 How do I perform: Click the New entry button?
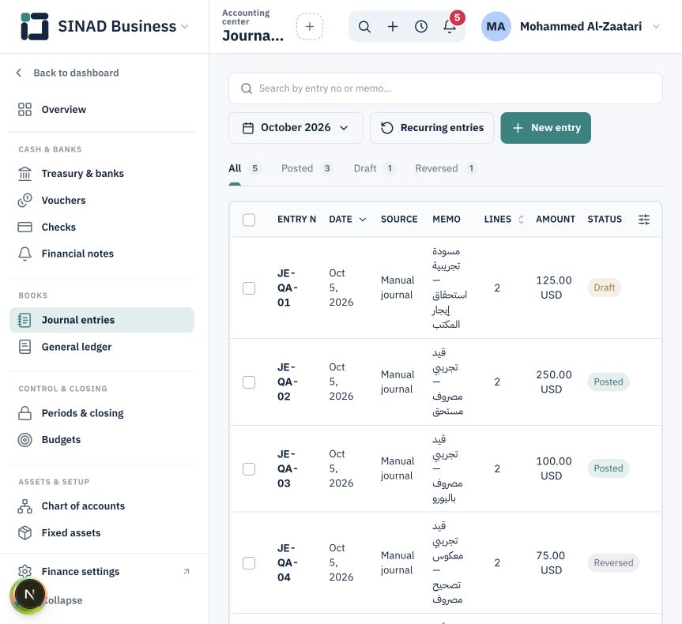point(546,128)
